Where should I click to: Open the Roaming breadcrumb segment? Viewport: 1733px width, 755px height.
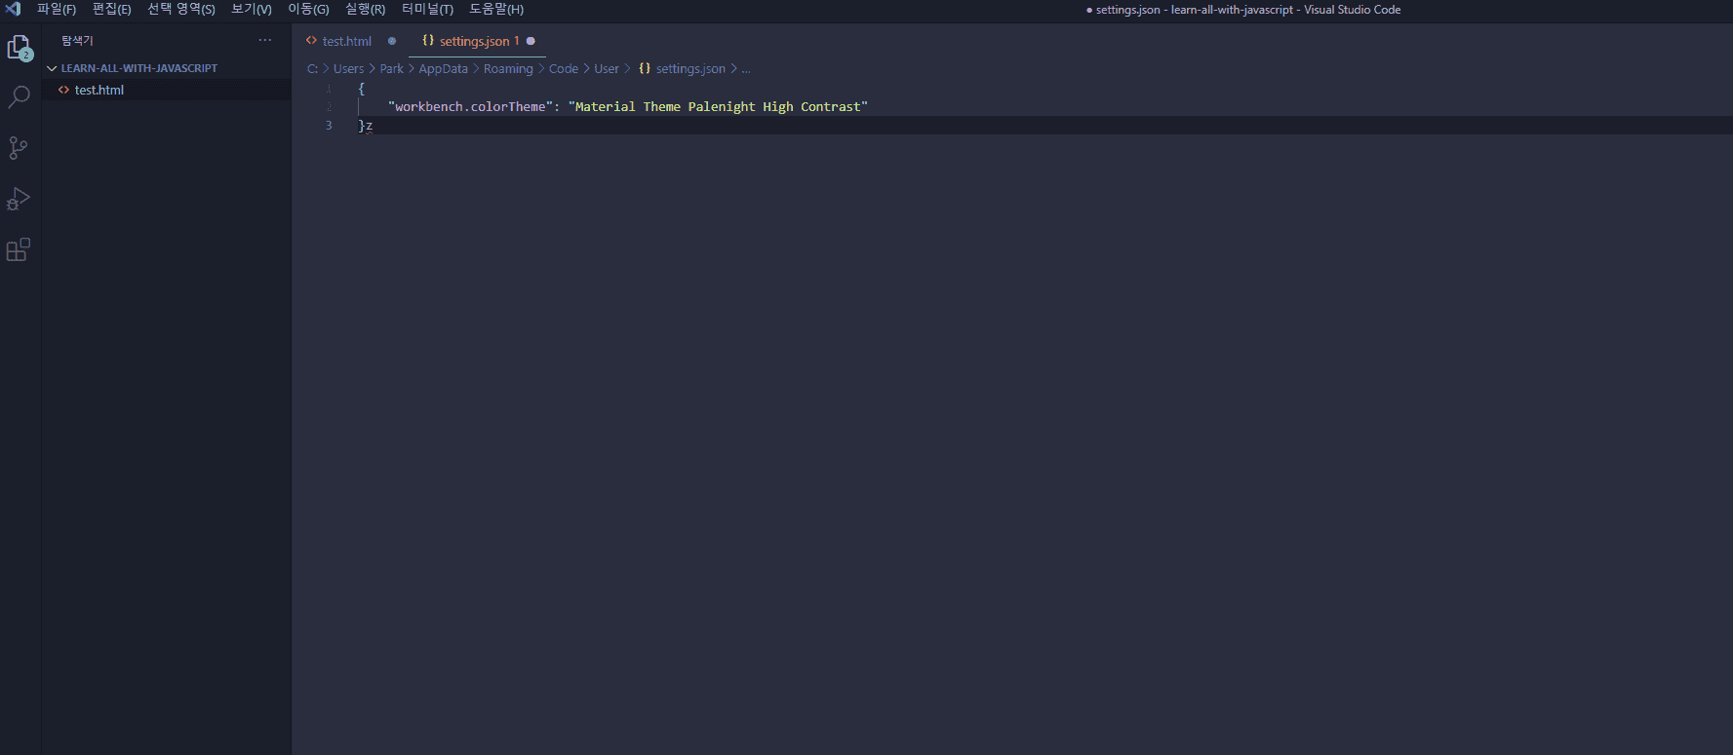pos(508,69)
